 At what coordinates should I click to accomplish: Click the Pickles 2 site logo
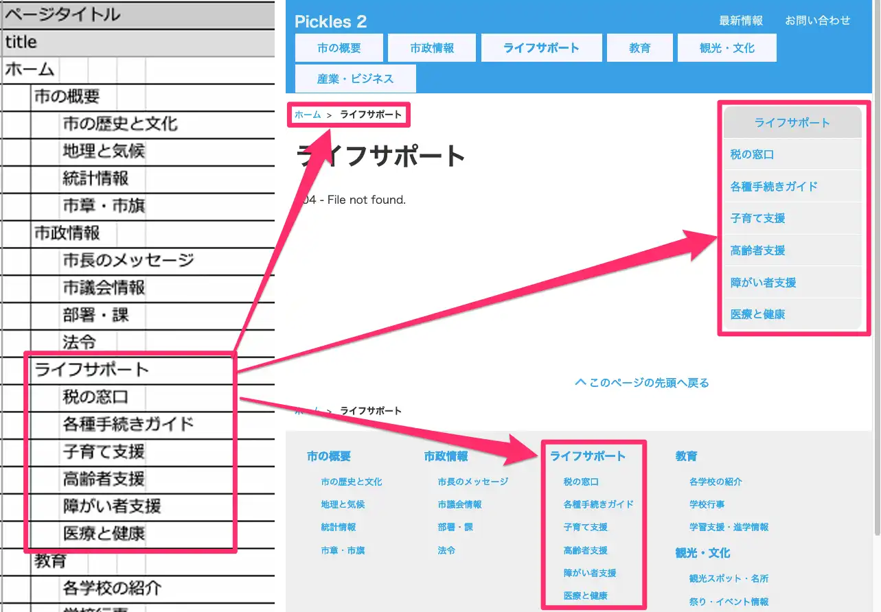click(330, 21)
